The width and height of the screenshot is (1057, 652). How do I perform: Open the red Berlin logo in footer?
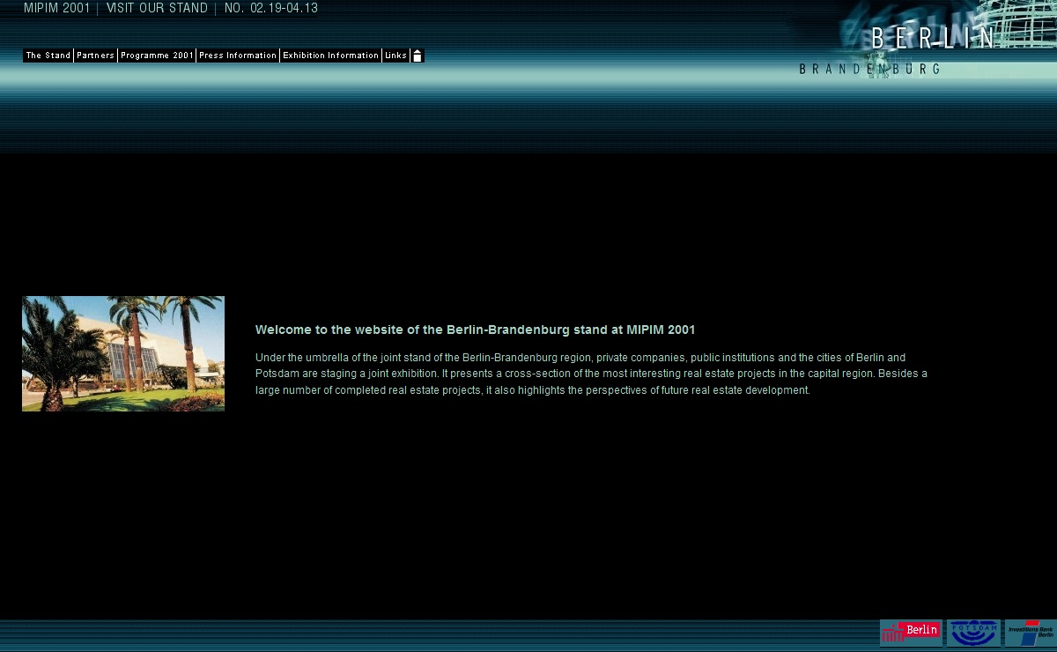pos(911,632)
